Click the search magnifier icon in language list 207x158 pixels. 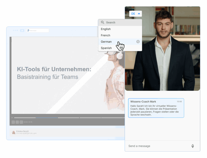pyautogui.click(x=102, y=23)
